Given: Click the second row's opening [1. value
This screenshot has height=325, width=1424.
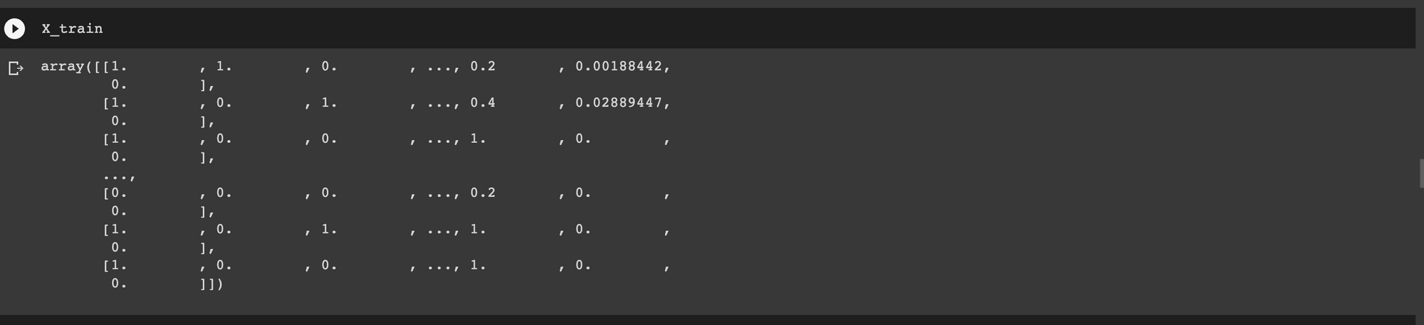Looking at the screenshot, I should pos(115,102).
